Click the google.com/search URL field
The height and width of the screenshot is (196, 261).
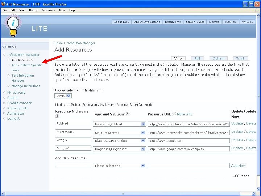(x=189, y=149)
